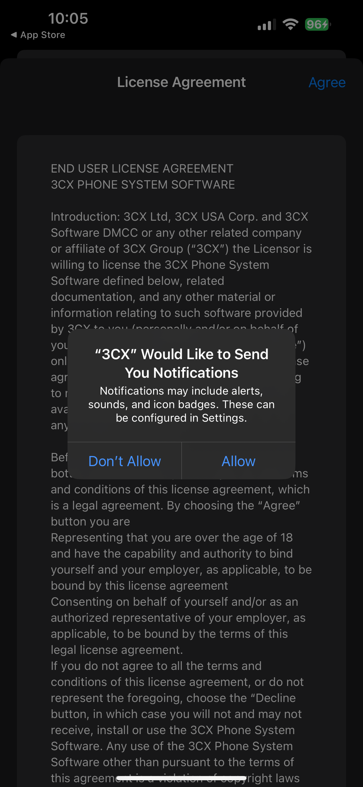
Task: Tap the Wi-Fi status icon
Action: pos(290,24)
